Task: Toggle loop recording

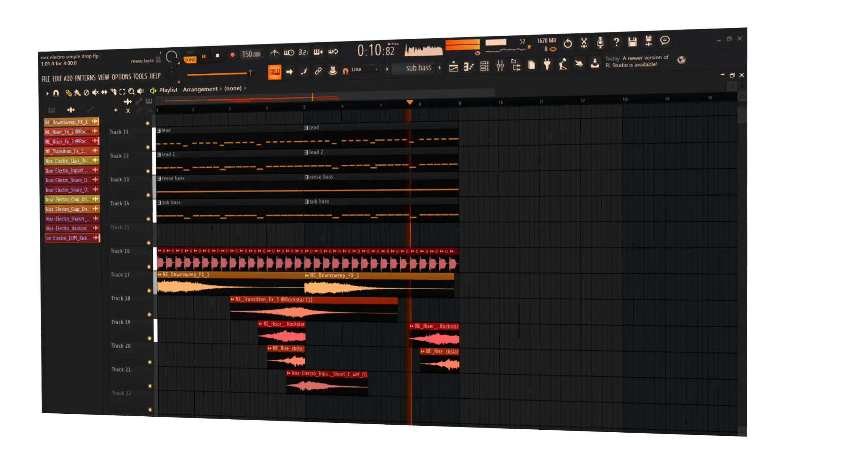Action: [333, 52]
